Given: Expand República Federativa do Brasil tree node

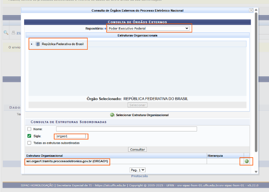Looking at the screenshot, I should [x=32, y=44].
